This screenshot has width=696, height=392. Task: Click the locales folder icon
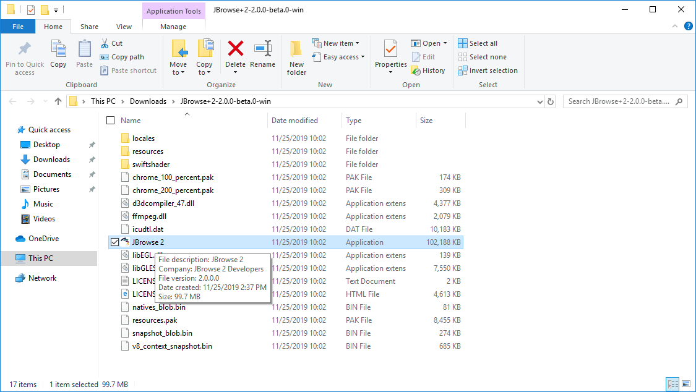[x=125, y=138]
